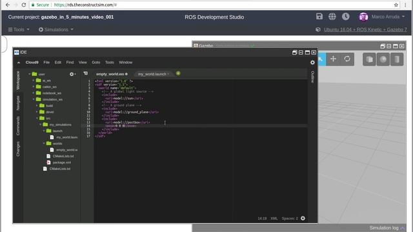Expand the devel folder
The height and width of the screenshot is (232, 413).
[x=37, y=112]
